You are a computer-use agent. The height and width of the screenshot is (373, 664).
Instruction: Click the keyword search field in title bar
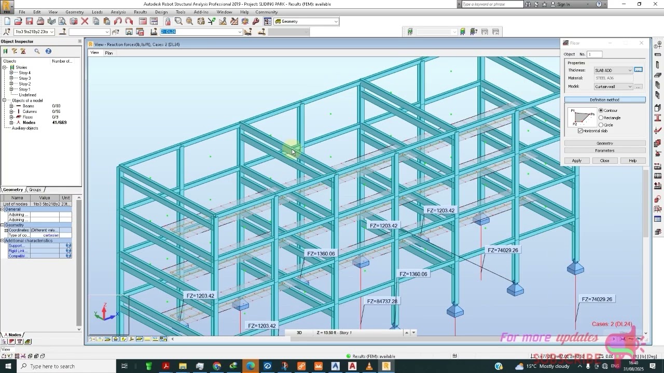pos(492,4)
